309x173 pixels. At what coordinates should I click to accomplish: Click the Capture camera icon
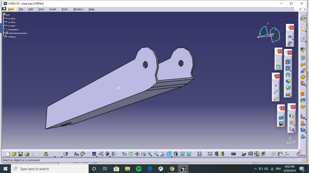point(233,154)
